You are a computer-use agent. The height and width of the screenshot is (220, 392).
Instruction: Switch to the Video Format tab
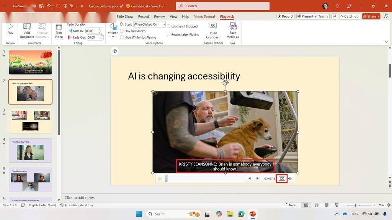point(204,16)
